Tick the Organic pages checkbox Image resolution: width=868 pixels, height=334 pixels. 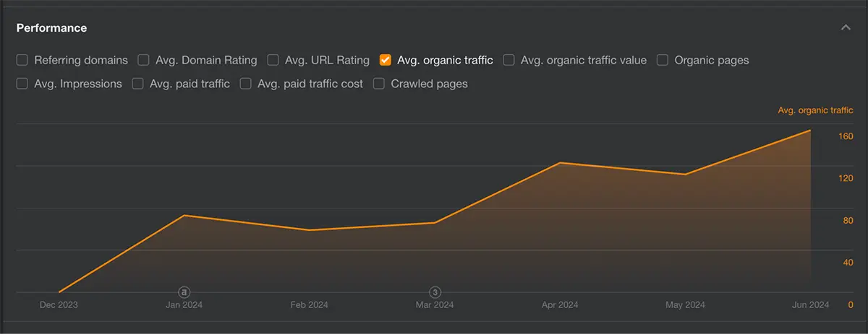pos(663,61)
